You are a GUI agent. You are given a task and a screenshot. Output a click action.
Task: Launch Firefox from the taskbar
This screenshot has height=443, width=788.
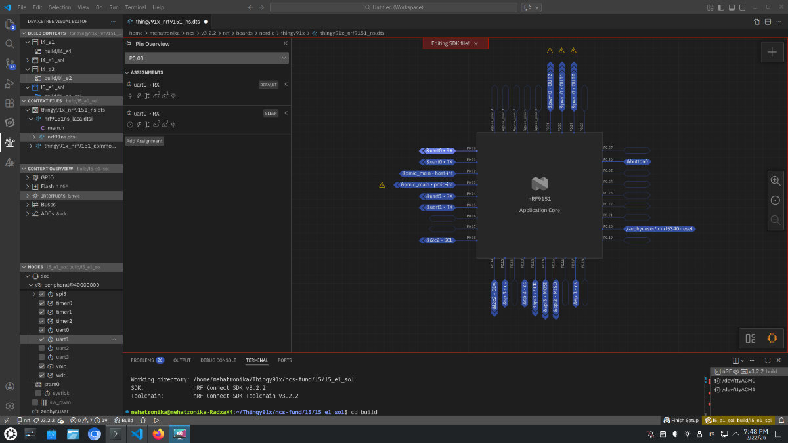pos(158,434)
